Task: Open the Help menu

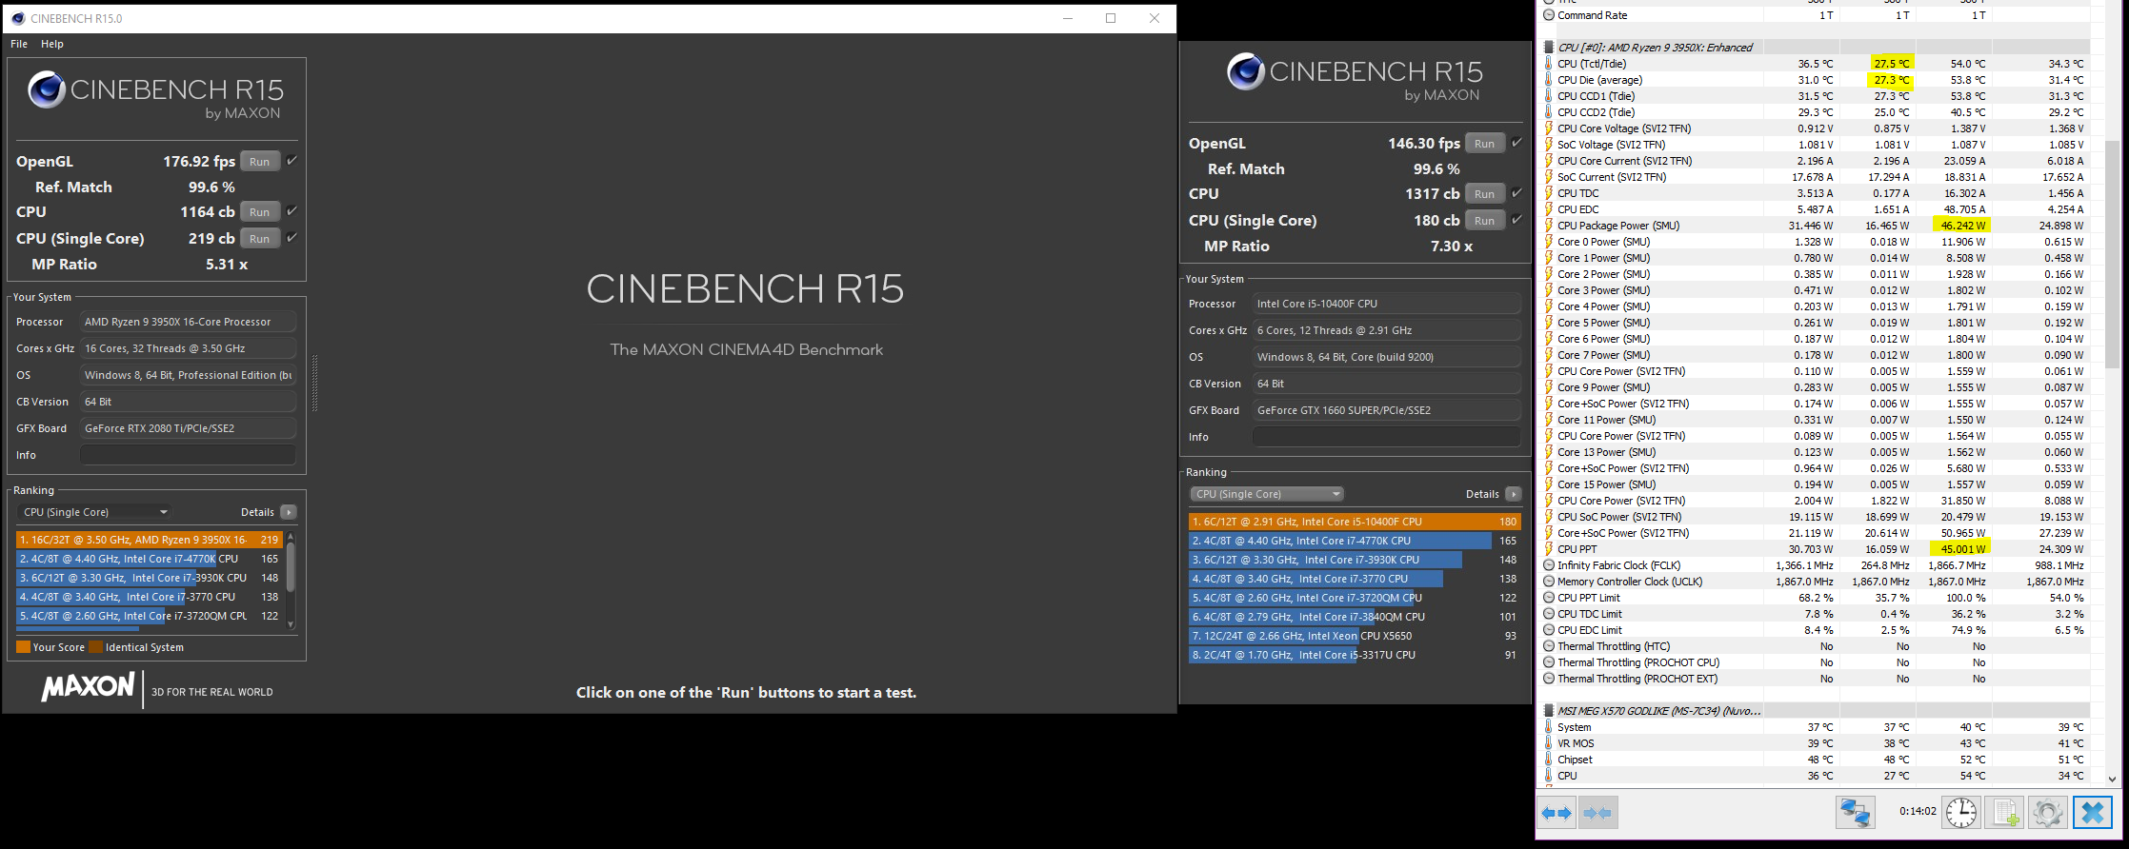Action: (52, 44)
